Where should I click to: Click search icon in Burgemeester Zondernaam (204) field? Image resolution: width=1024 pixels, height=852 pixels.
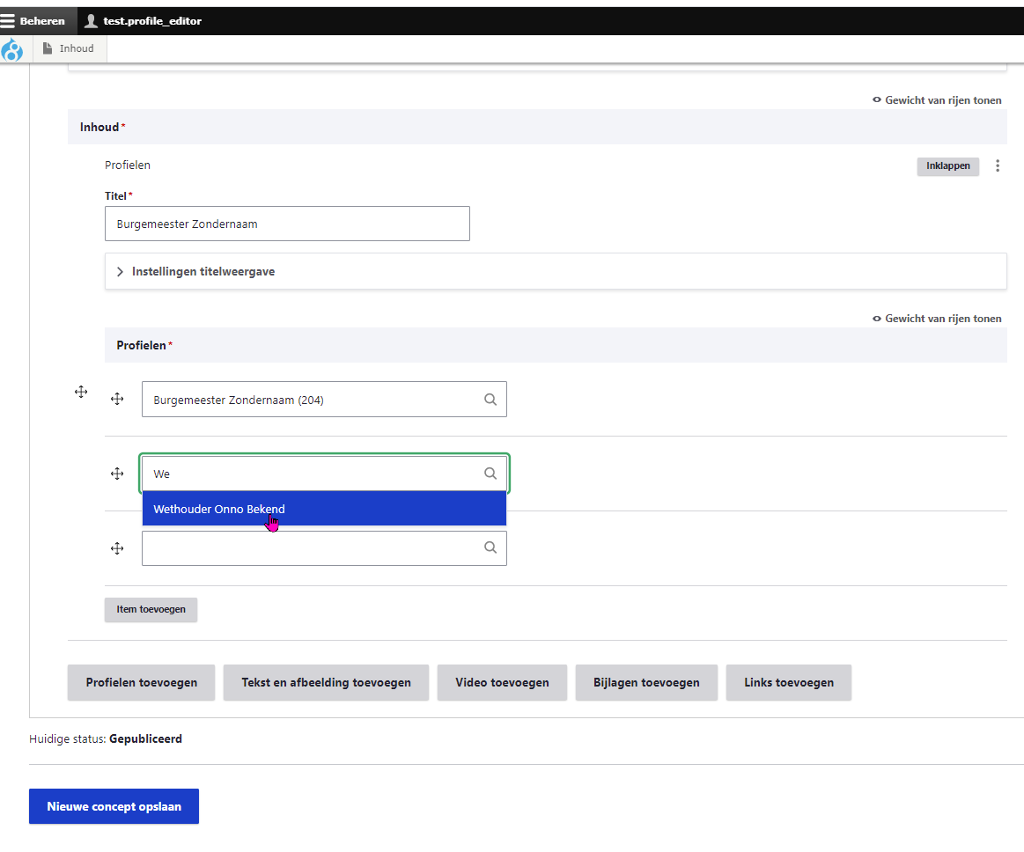(490, 400)
